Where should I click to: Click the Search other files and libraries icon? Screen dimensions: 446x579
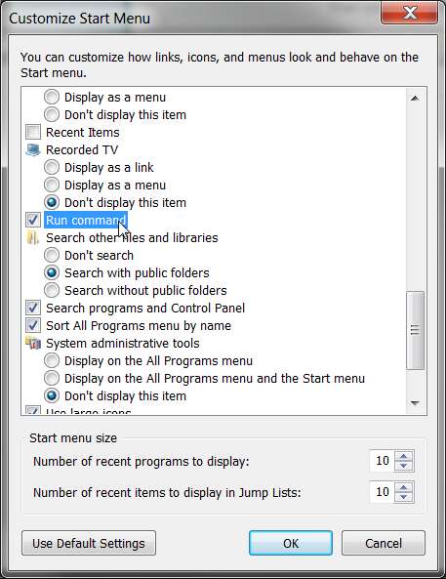(x=33, y=238)
